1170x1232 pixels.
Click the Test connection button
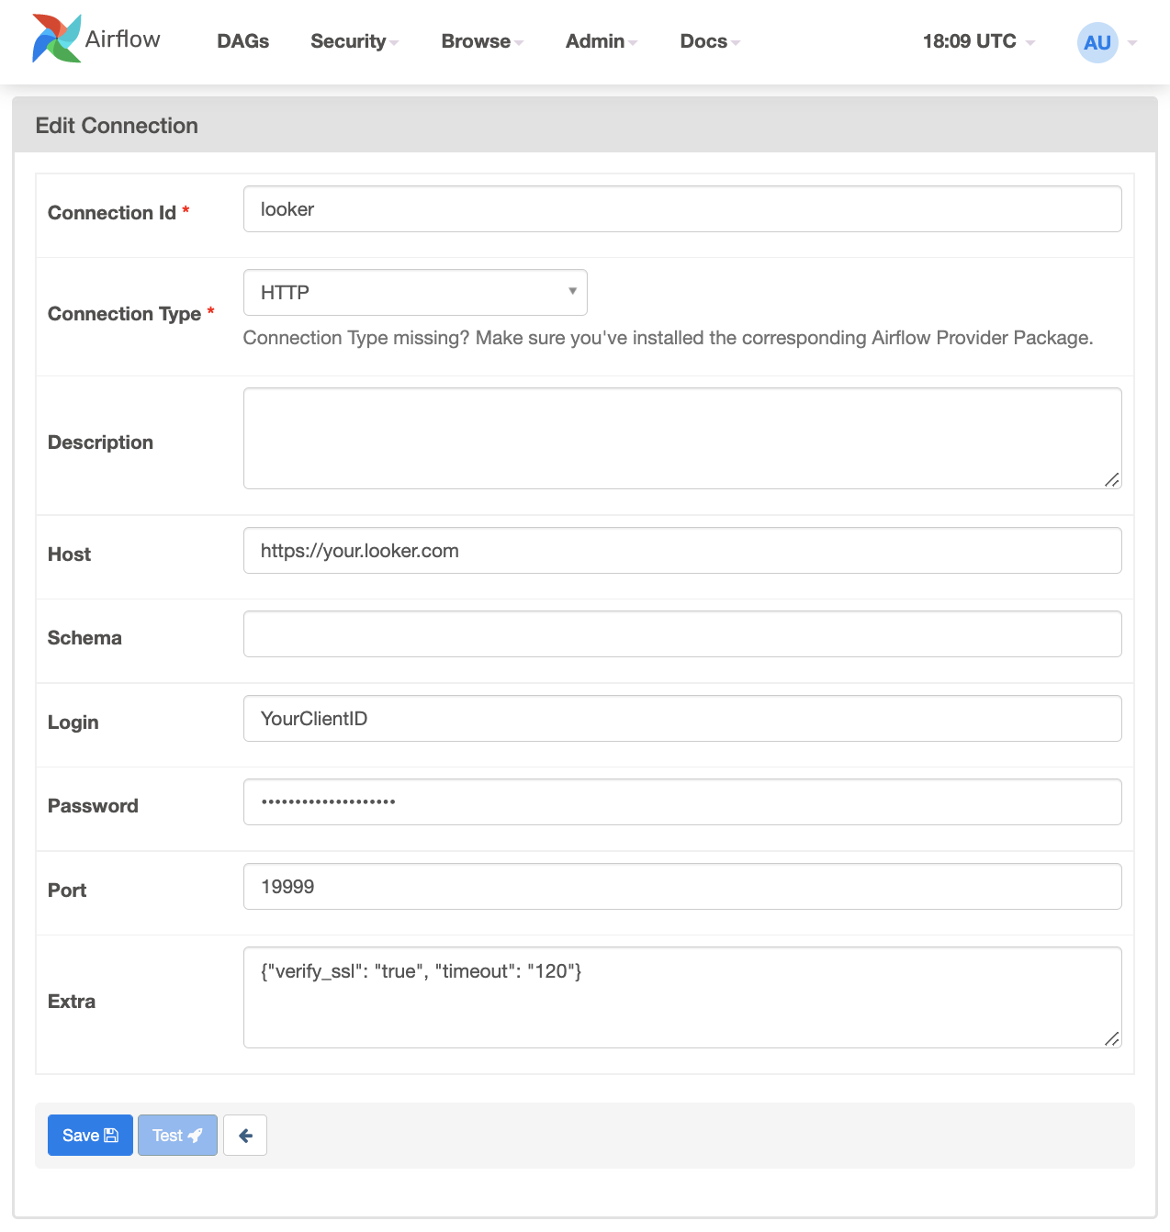coord(177,1136)
